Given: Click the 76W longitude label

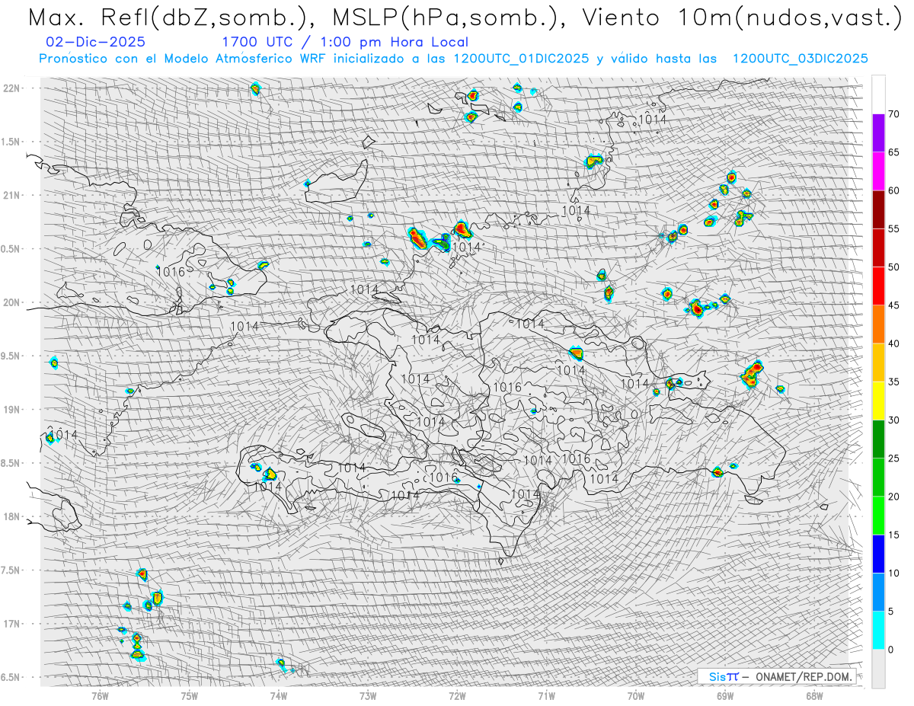Looking at the screenshot, I should click(x=100, y=695).
